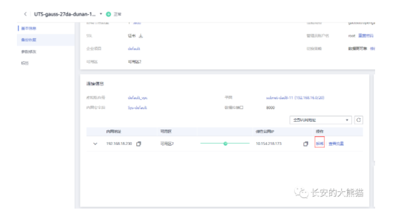The width and height of the screenshot is (398, 220).
Task: Click the green dot on the connection line
Action: point(225,143)
